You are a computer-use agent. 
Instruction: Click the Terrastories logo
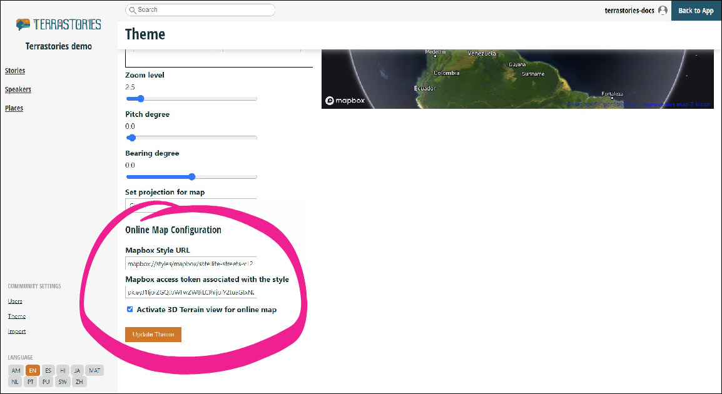[58, 25]
